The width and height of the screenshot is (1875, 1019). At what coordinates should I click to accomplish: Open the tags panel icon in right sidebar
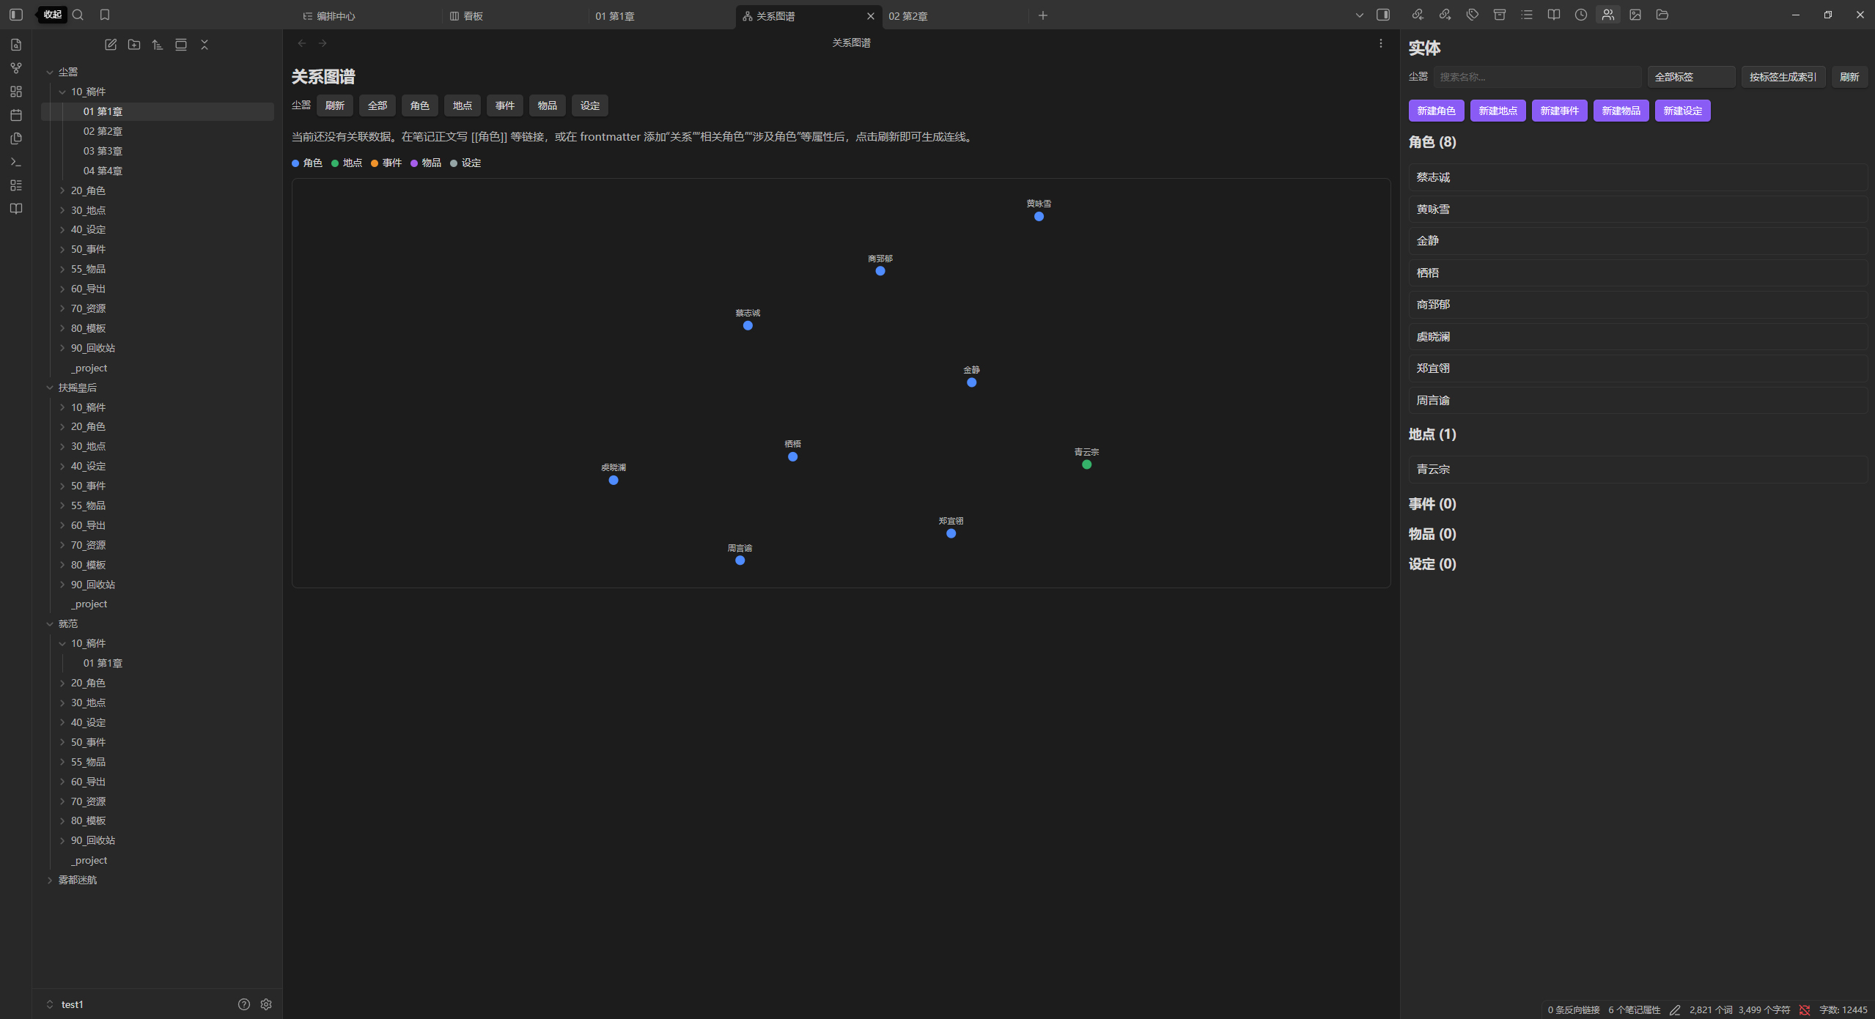(x=1472, y=15)
